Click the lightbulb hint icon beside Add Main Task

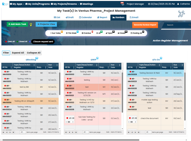[x=31, y=24]
